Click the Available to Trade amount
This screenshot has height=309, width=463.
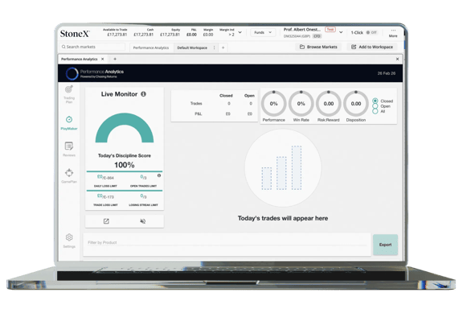117,35
